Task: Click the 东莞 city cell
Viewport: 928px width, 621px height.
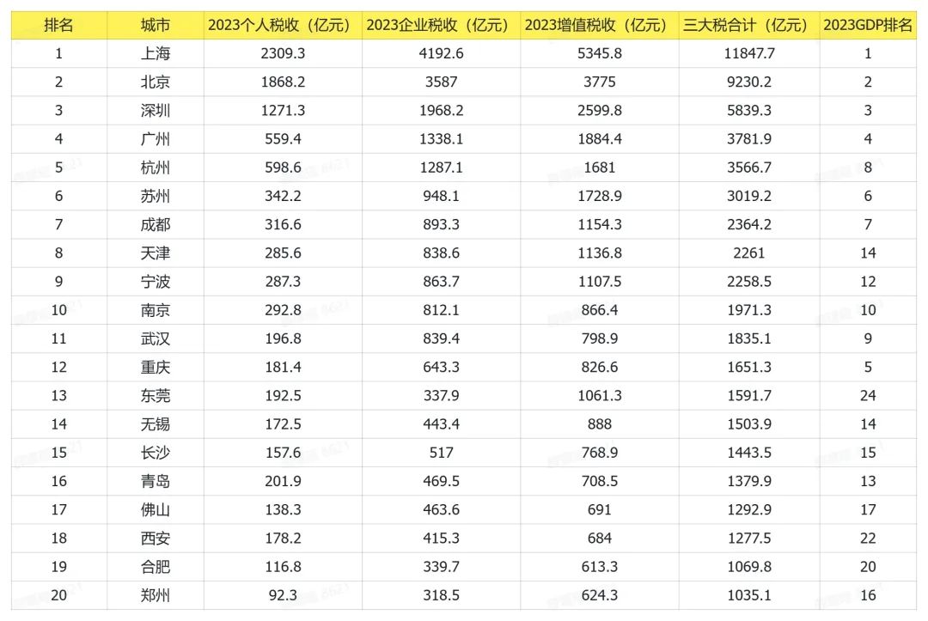Action: [x=155, y=395]
